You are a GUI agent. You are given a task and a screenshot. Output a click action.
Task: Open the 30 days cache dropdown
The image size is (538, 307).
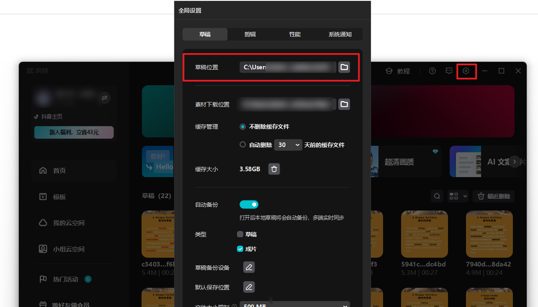pos(288,145)
